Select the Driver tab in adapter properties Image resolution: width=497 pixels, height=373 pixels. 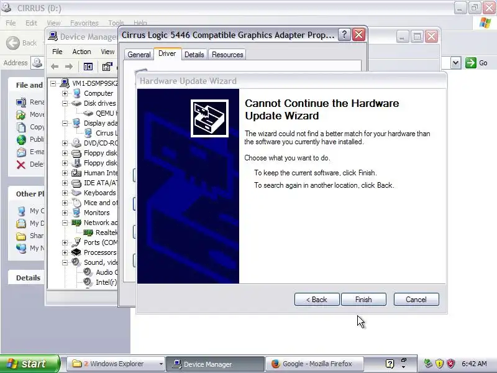click(167, 53)
